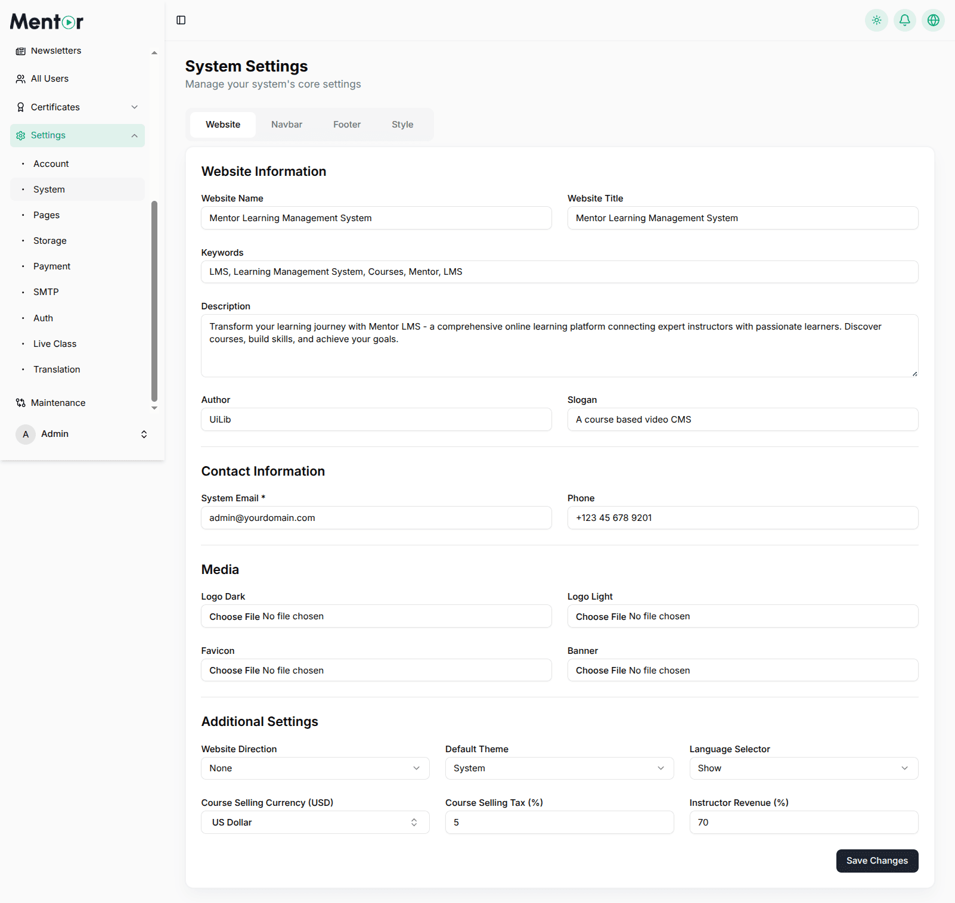Screen dimensions: 955x903
Task: Switch to the Navbar tab
Action: point(286,125)
